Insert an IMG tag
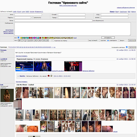Viewport: 137px width, 137px height. pos(40,41)
